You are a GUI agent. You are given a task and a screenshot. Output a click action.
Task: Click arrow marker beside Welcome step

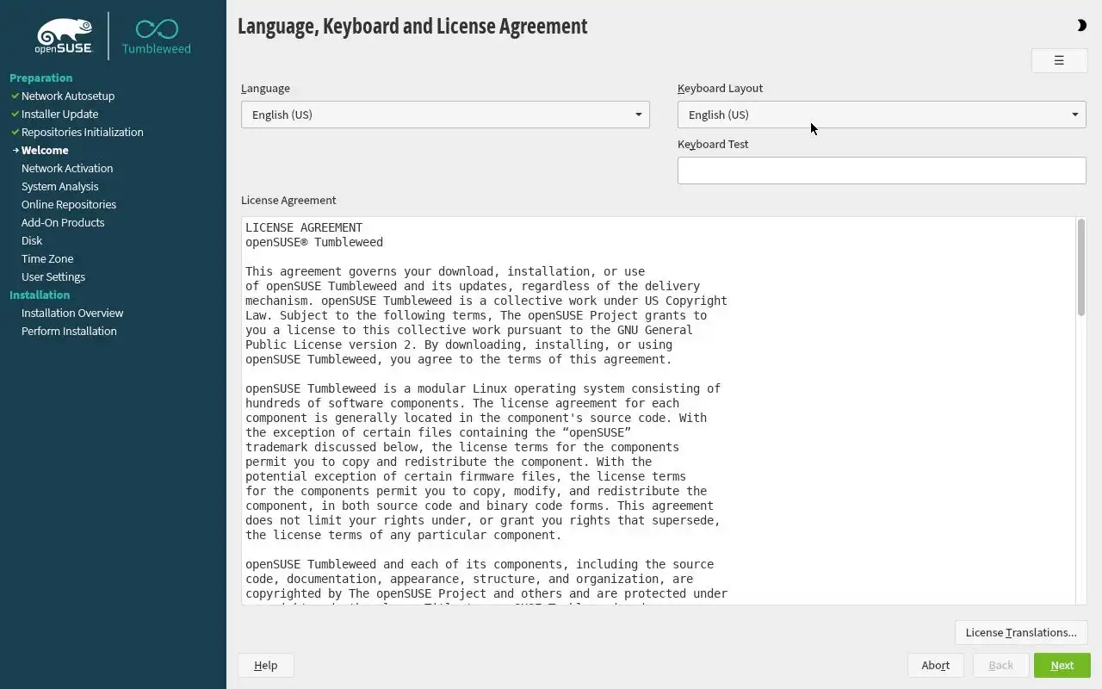click(x=15, y=150)
